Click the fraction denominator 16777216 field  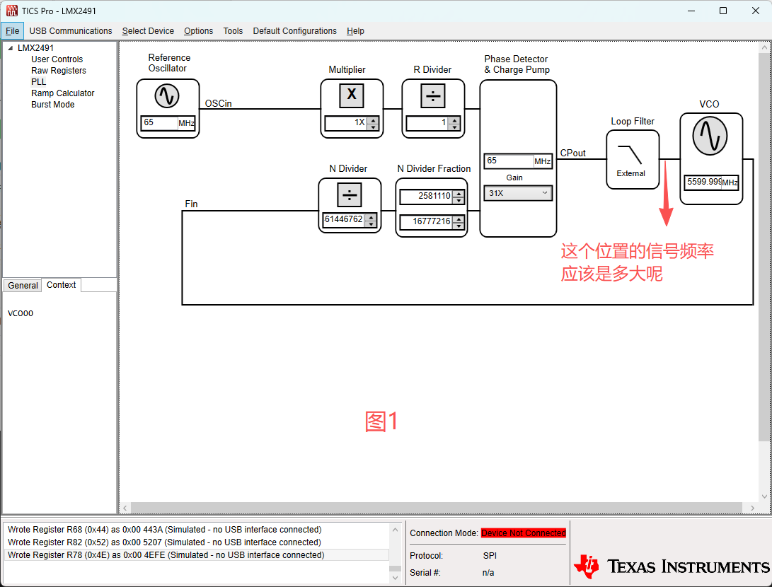[x=427, y=222]
